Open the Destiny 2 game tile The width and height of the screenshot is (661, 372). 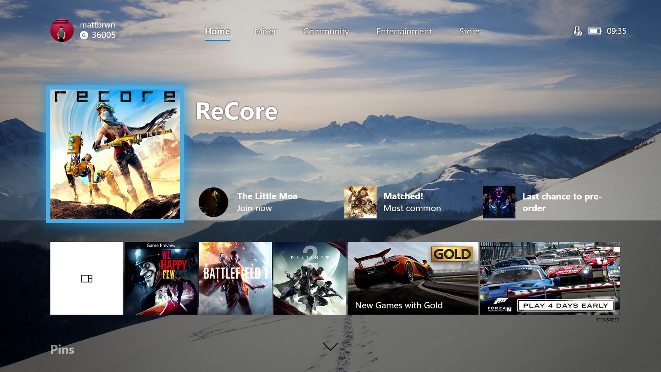click(310, 278)
